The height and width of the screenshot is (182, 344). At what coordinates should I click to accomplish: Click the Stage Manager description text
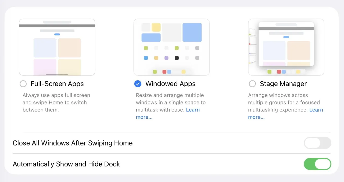pyautogui.click(x=279, y=102)
